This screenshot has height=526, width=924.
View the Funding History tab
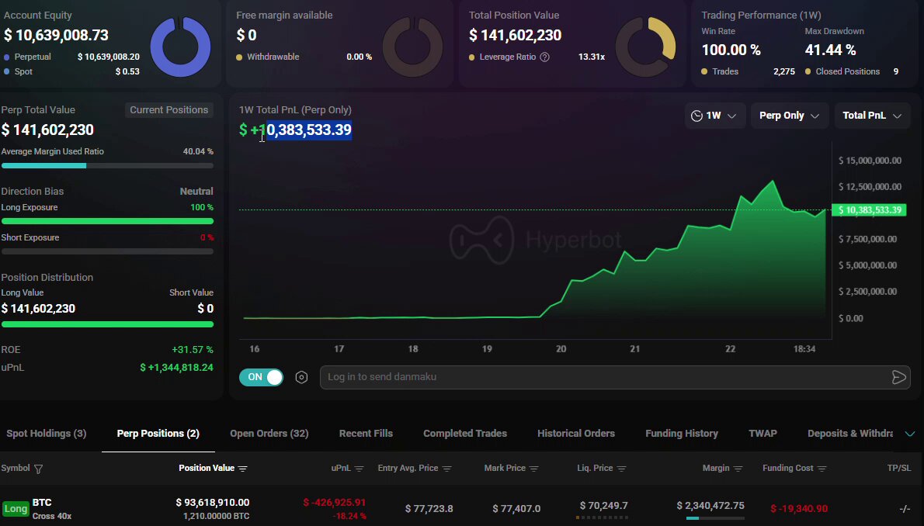pyautogui.click(x=682, y=434)
